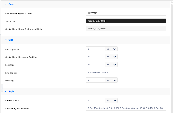Click Control Item Hover Background Color field
Viewport: 173px width, 113px height.
(126, 29)
